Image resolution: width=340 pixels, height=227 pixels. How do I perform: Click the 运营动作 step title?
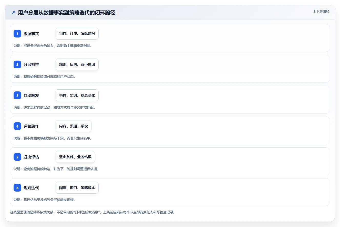[x=31, y=126]
